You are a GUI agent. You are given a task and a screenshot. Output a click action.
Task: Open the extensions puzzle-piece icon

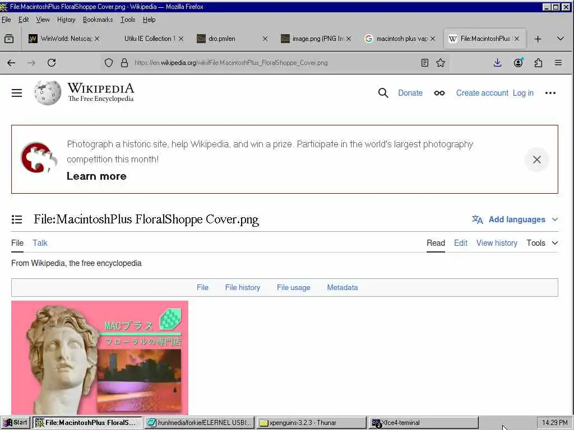pos(538,63)
